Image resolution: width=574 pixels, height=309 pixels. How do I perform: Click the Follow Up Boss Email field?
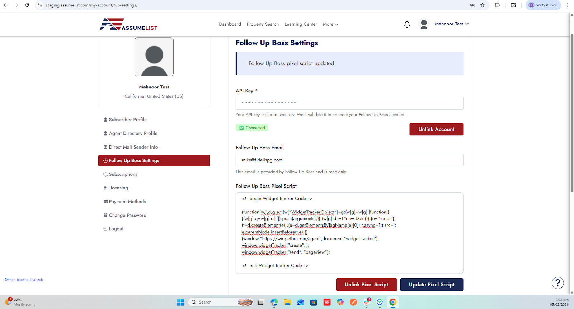349,160
